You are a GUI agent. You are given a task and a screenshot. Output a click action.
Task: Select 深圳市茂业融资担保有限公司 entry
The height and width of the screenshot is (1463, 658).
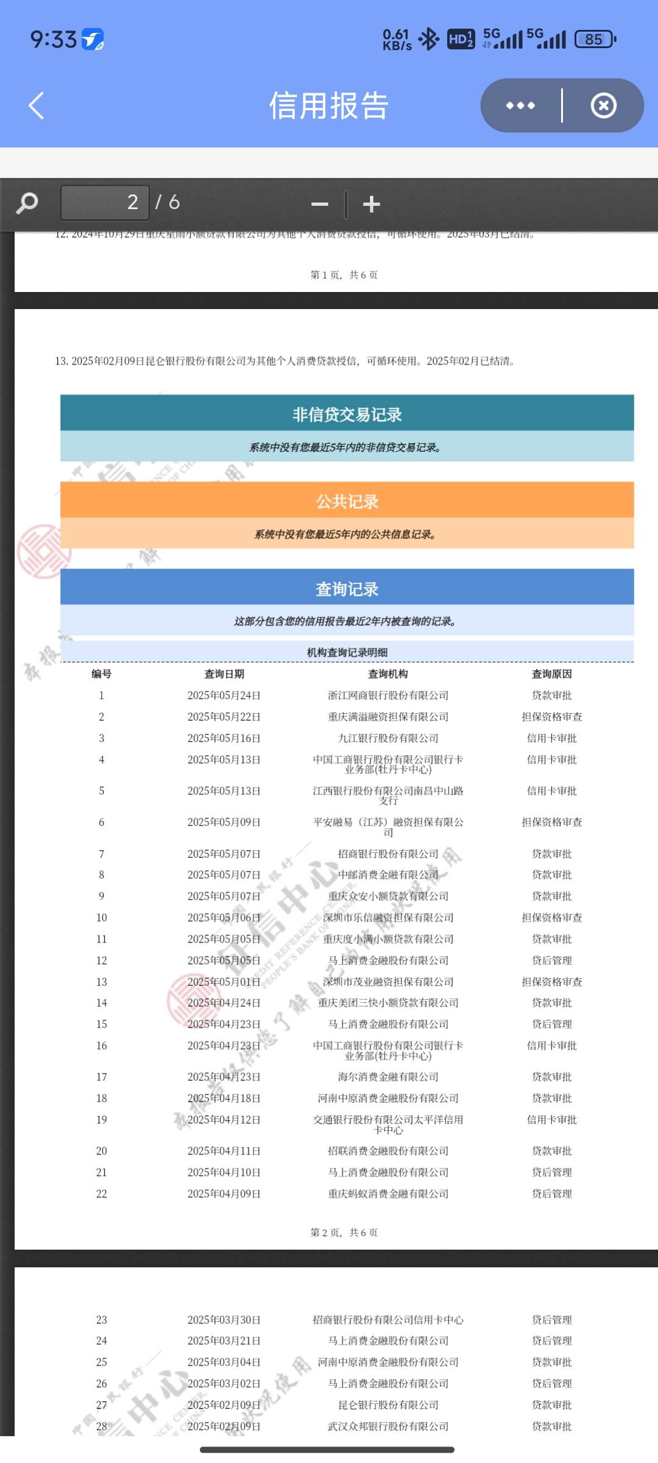click(388, 982)
